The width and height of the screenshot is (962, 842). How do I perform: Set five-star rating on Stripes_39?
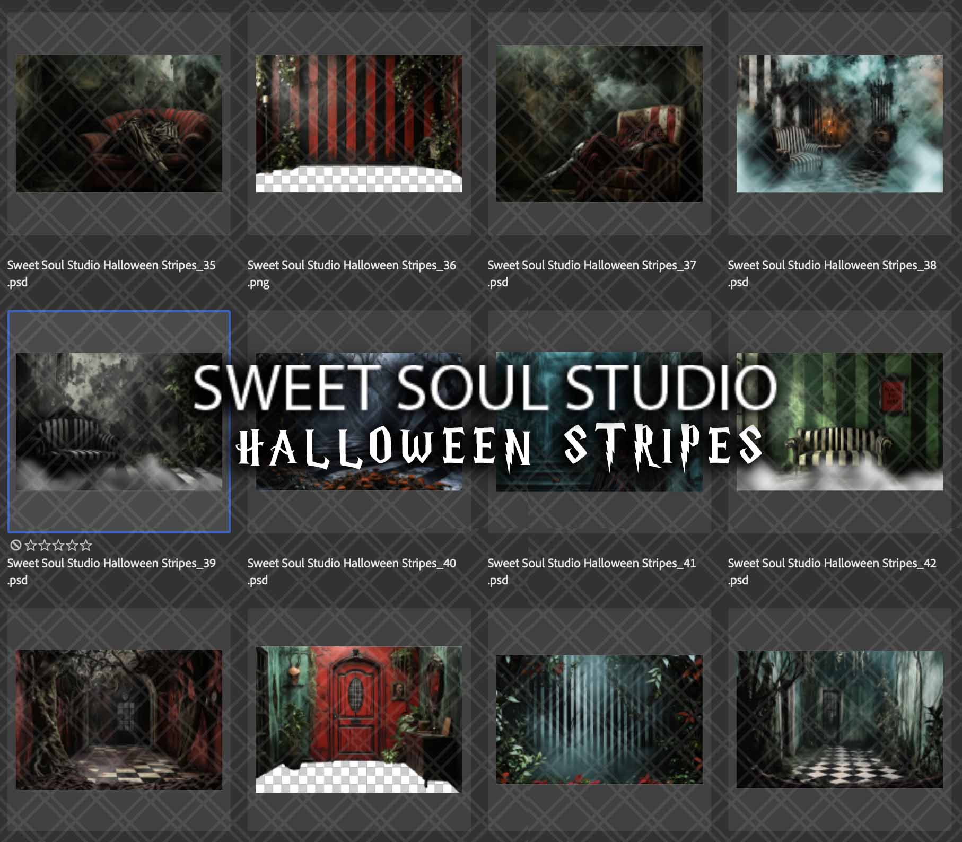[86, 545]
